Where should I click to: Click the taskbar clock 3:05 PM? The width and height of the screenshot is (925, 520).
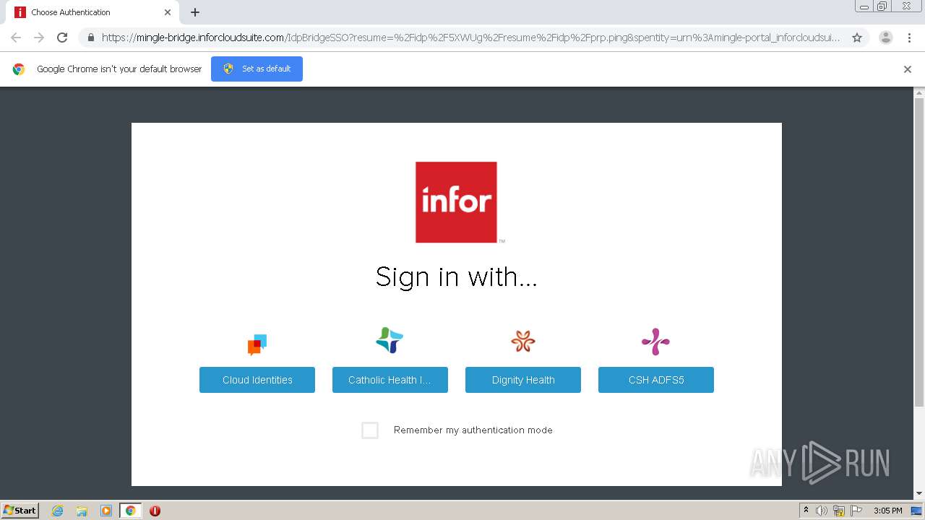887,511
